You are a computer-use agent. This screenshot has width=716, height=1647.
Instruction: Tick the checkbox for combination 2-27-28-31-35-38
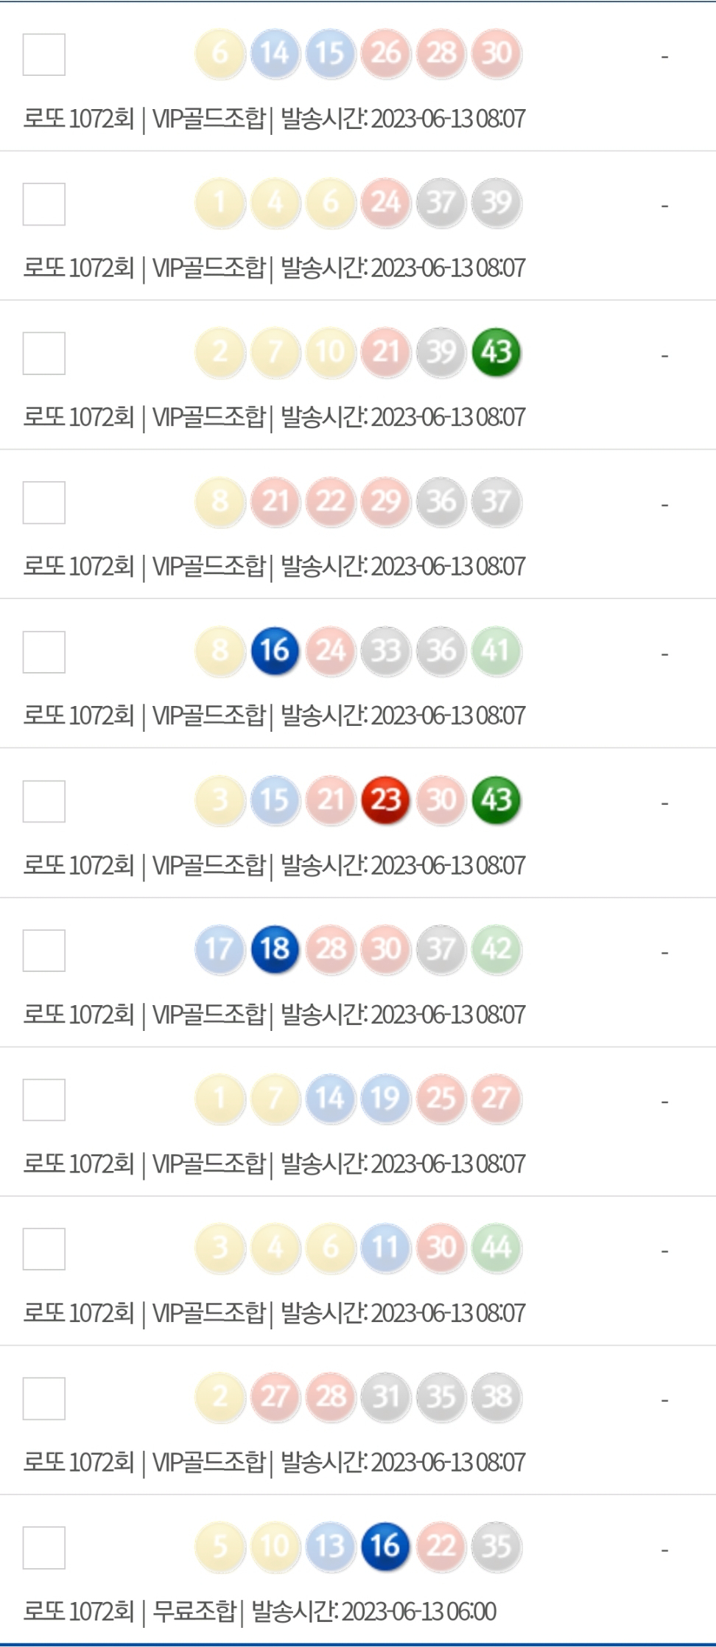click(44, 1399)
